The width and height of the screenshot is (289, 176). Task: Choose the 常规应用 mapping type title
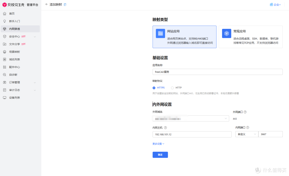coord(239,31)
